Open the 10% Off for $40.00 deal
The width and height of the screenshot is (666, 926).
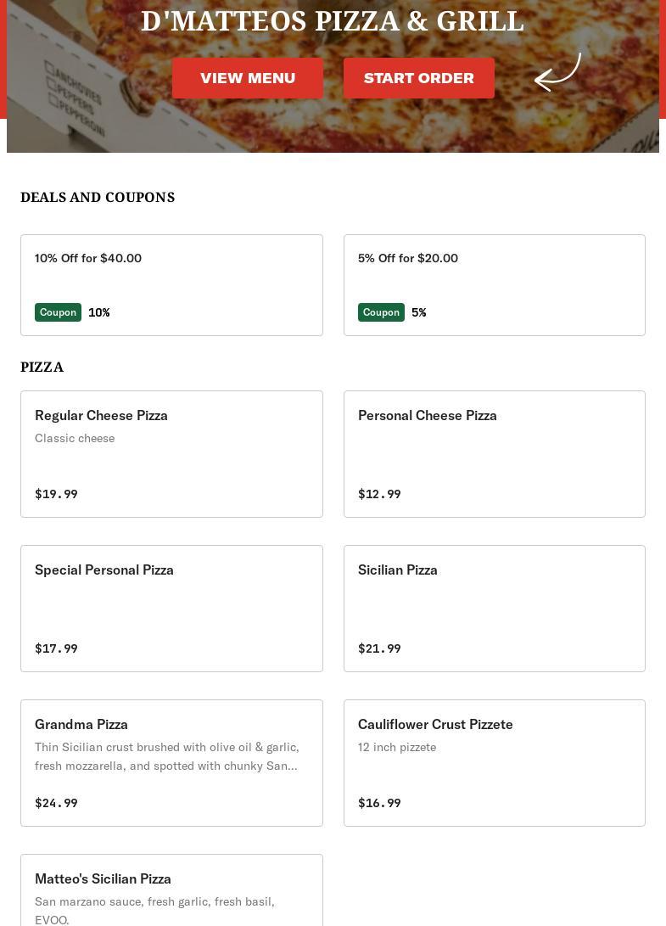tap(171, 284)
